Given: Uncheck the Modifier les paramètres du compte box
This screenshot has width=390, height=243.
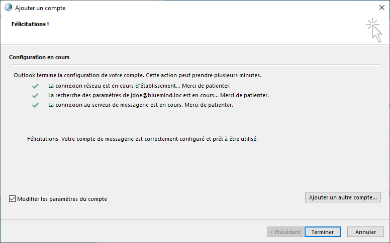Looking at the screenshot, I should tap(13, 199).
